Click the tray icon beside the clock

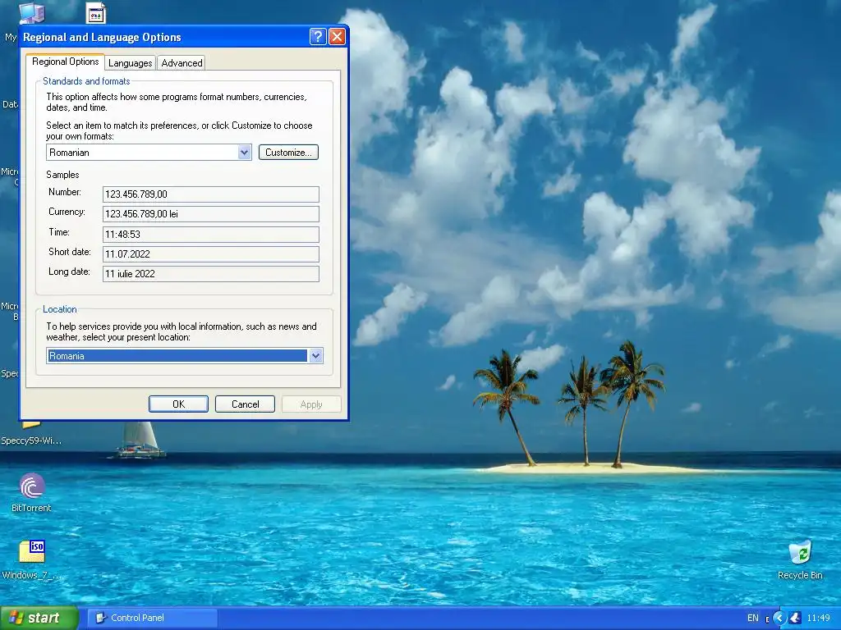tap(795, 619)
